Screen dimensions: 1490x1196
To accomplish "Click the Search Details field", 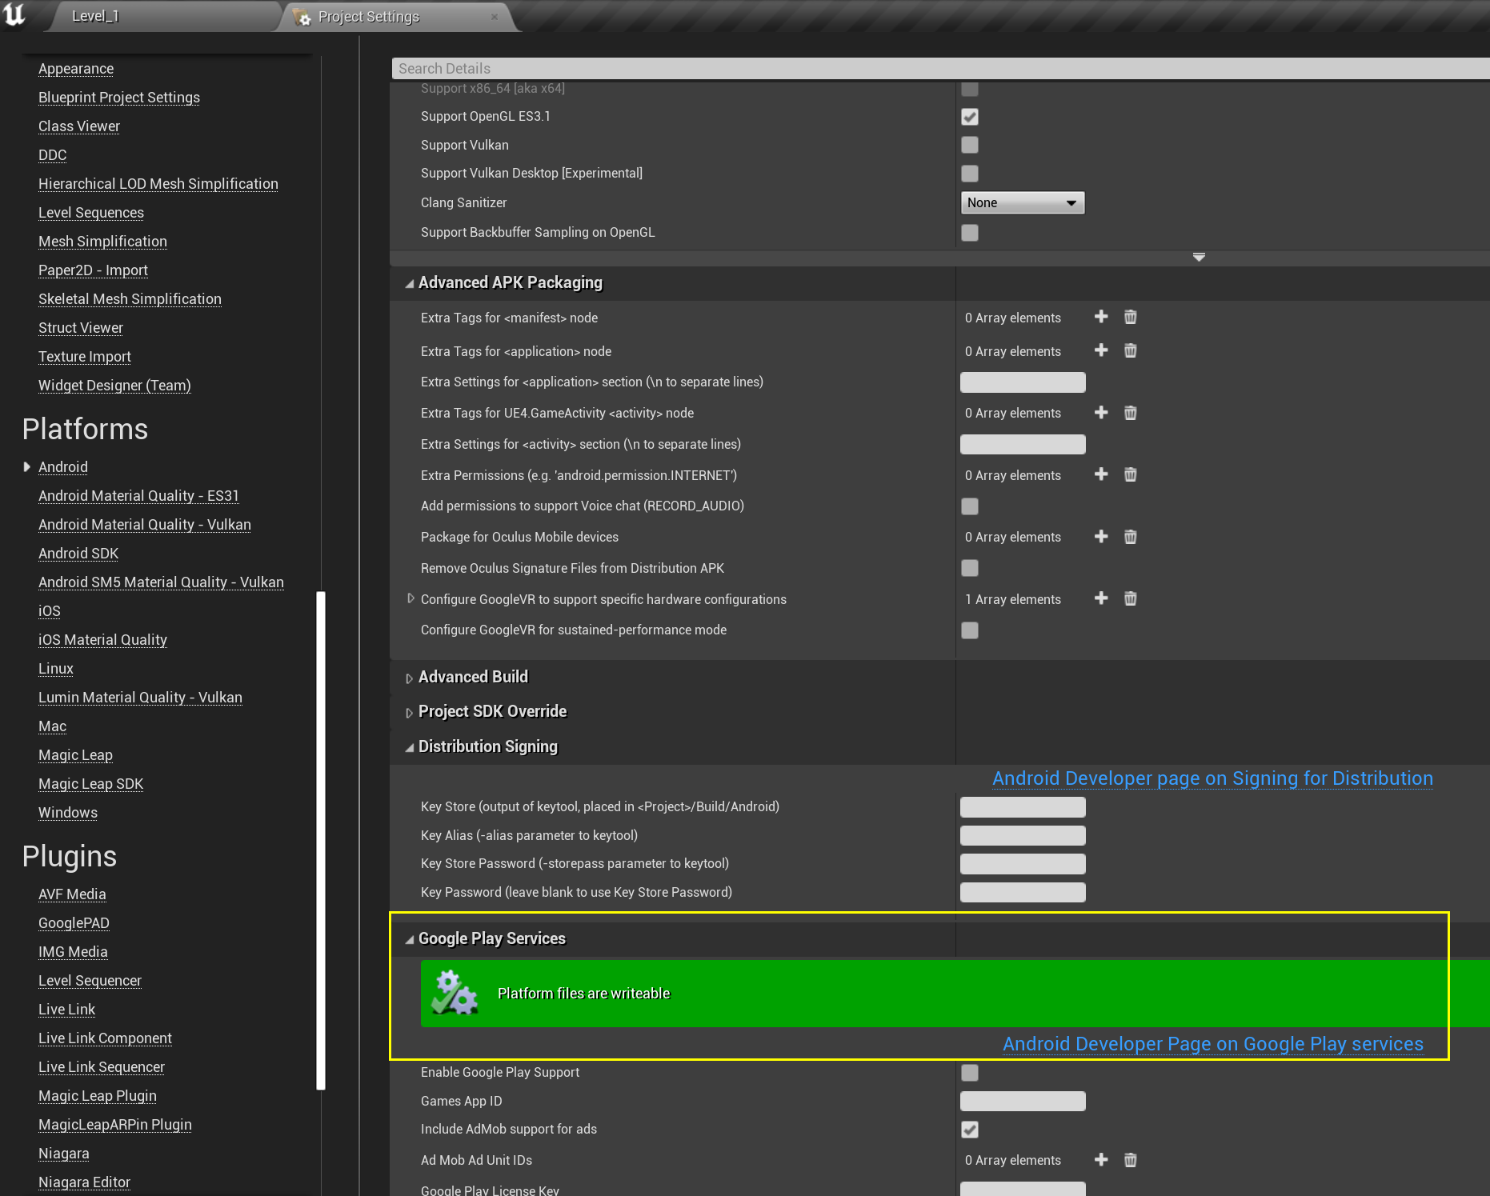I will 940,69.
